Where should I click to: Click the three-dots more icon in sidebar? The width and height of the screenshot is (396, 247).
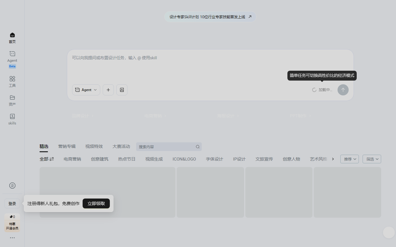coord(12,238)
